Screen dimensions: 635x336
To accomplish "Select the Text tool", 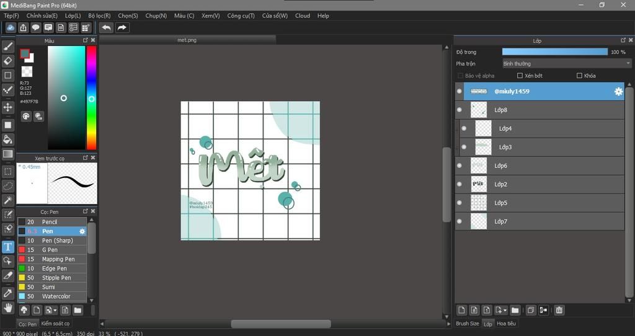I will [x=7, y=247].
